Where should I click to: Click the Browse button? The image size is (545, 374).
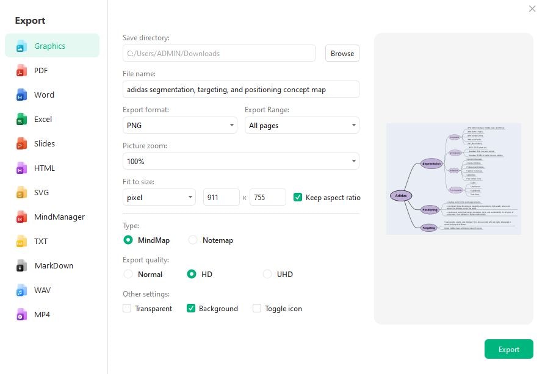[x=342, y=54]
